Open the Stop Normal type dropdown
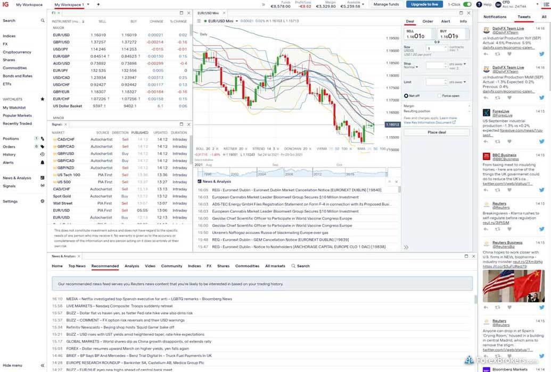The height and width of the screenshot is (372, 551). pyautogui.click(x=416, y=67)
